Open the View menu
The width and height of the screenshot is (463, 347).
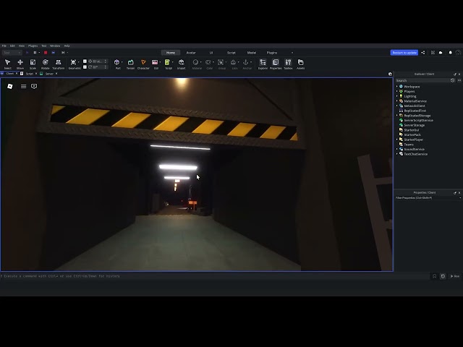[22, 46]
